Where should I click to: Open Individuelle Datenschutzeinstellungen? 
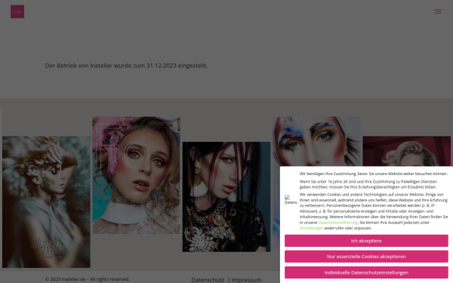click(366, 272)
